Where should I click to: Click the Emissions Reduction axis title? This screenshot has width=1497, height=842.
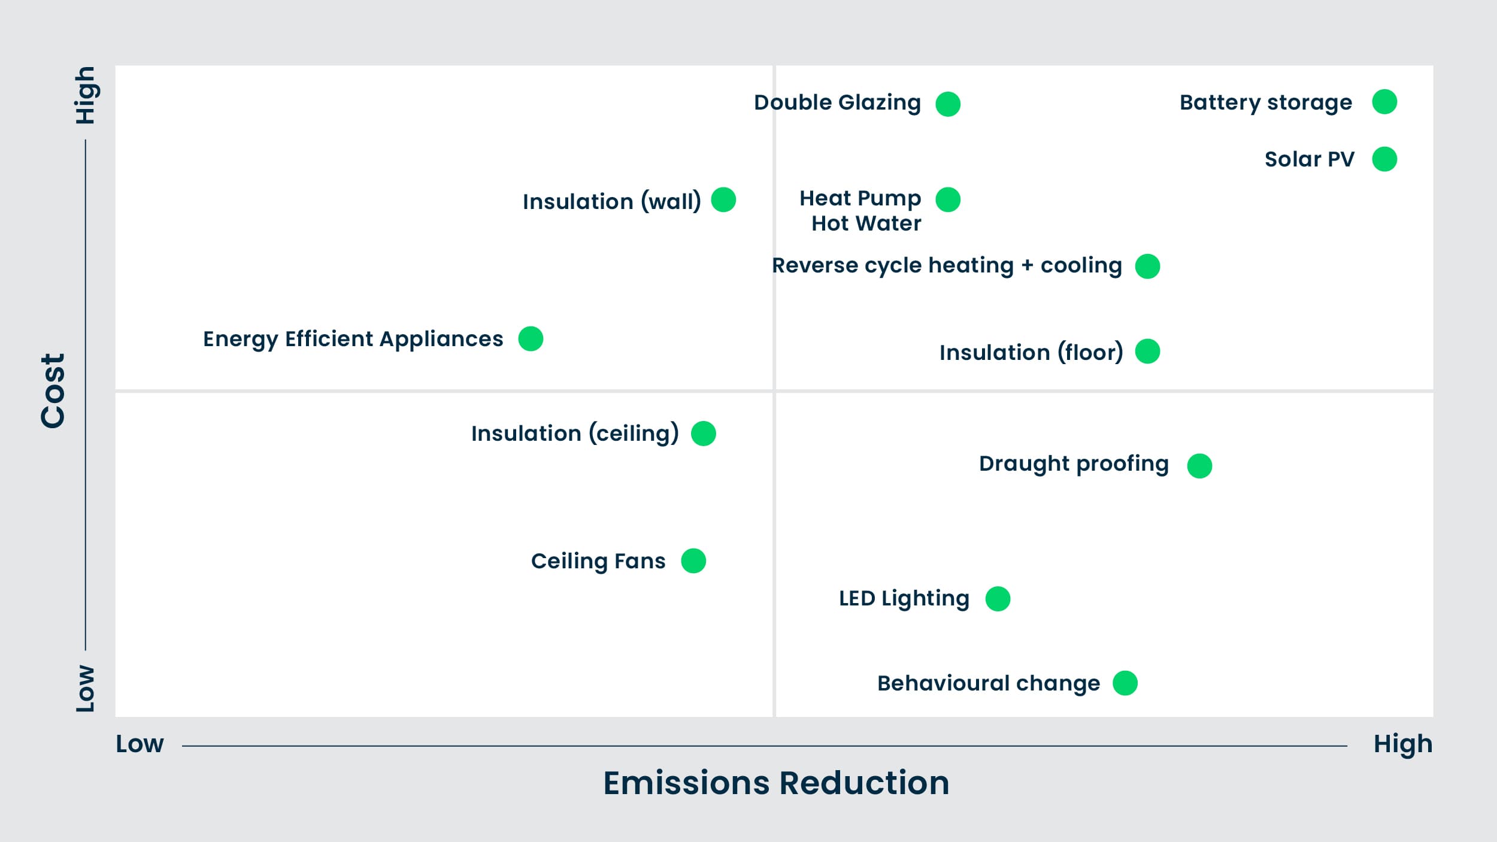click(x=776, y=783)
